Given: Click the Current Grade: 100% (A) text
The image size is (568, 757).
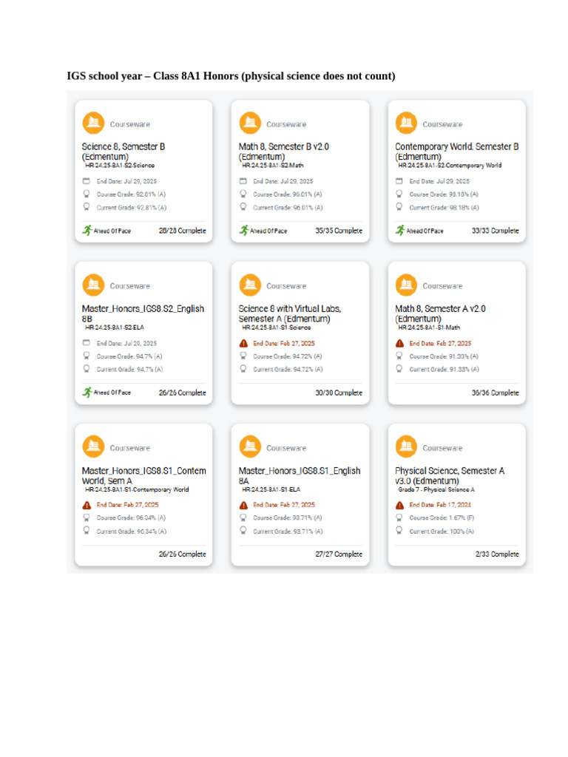Looking at the screenshot, I should point(442,531).
